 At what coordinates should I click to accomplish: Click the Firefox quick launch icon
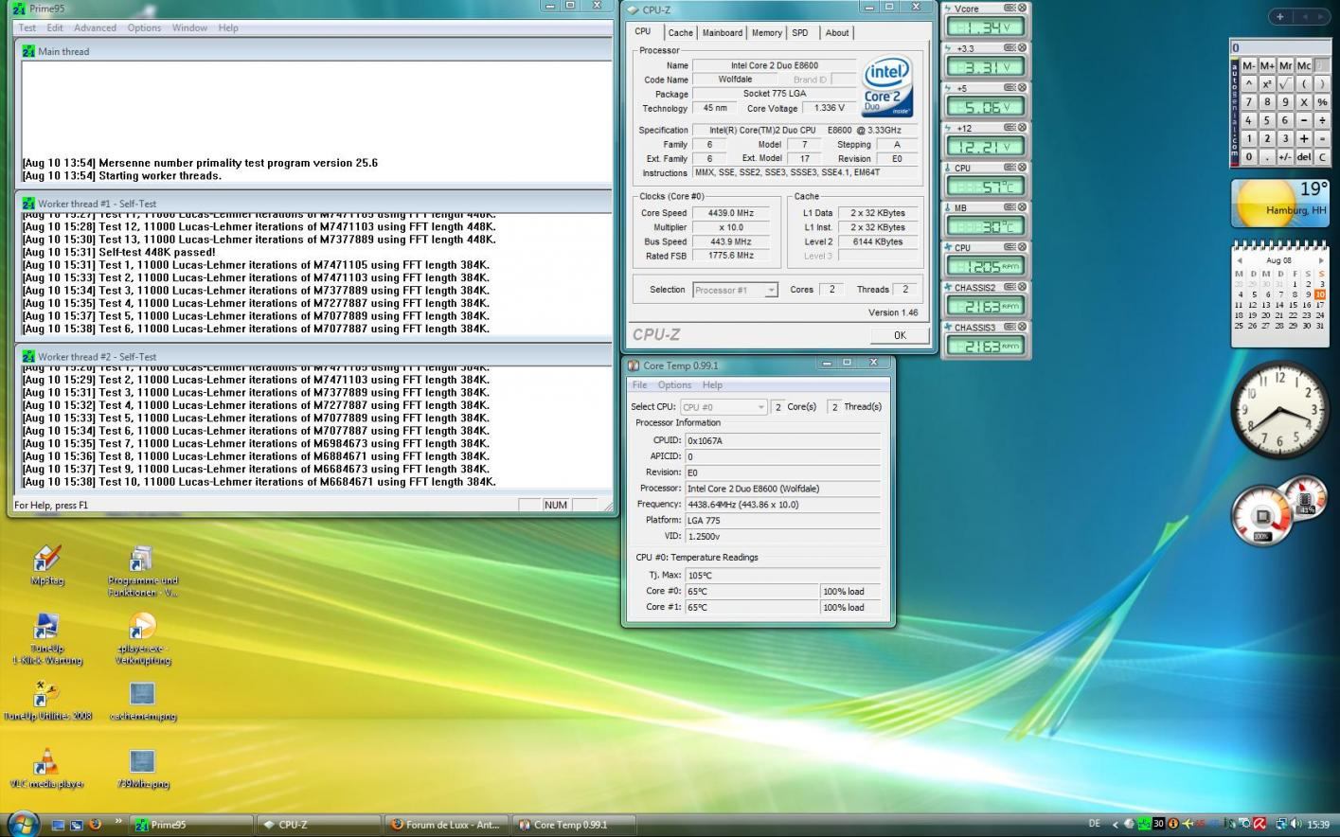(x=95, y=825)
